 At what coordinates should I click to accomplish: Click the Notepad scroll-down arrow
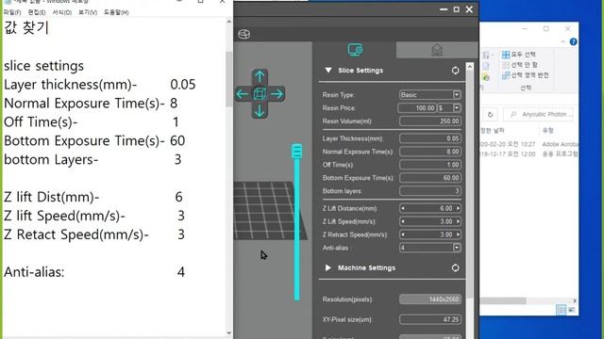[229, 332]
